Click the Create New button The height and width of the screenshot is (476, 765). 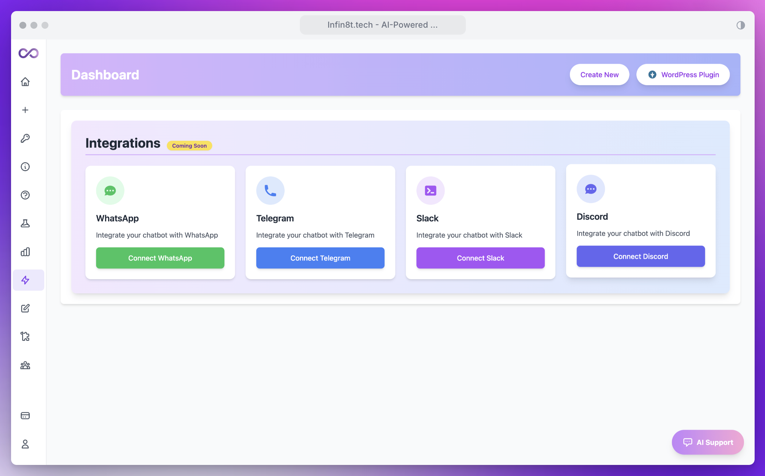point(599,75)
